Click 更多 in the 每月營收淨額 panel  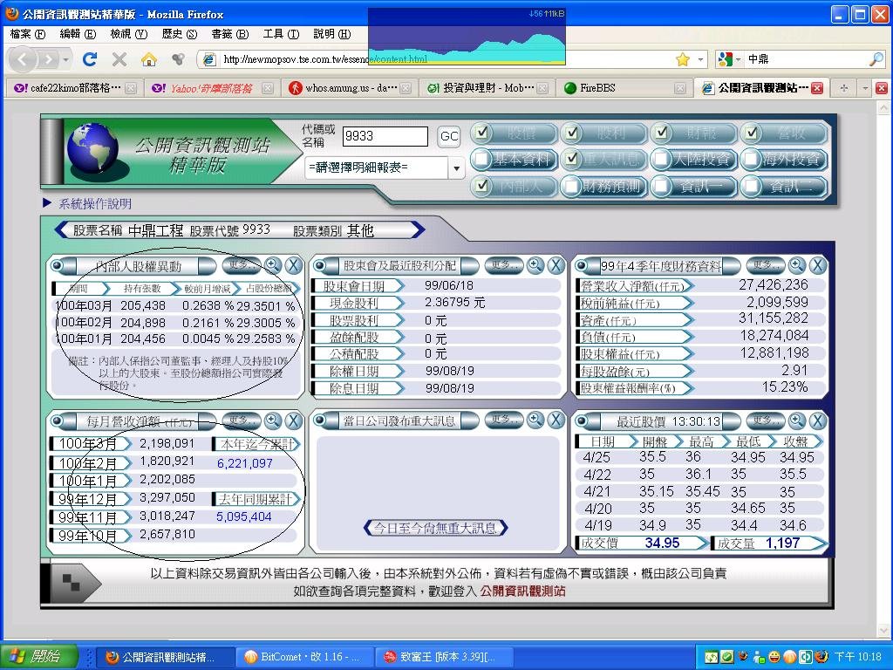pyautogui.click(x=240, y=421)
